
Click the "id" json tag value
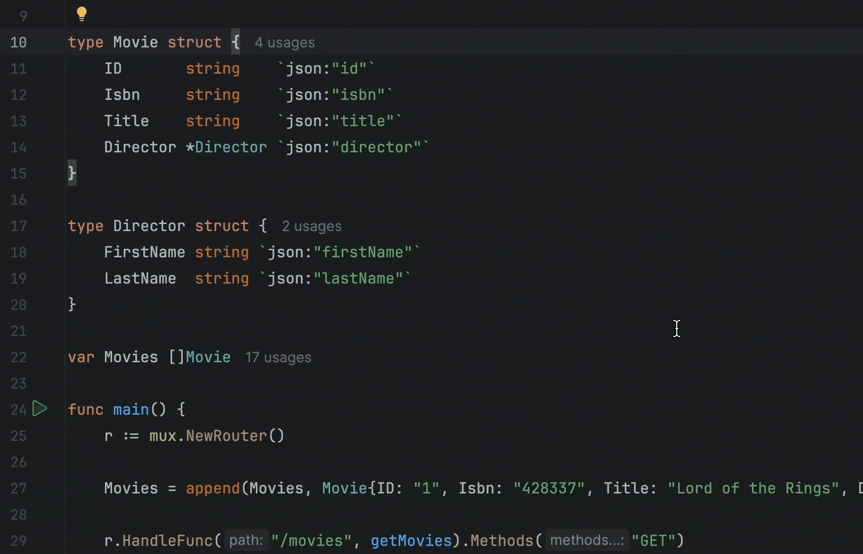click(349, 69)
